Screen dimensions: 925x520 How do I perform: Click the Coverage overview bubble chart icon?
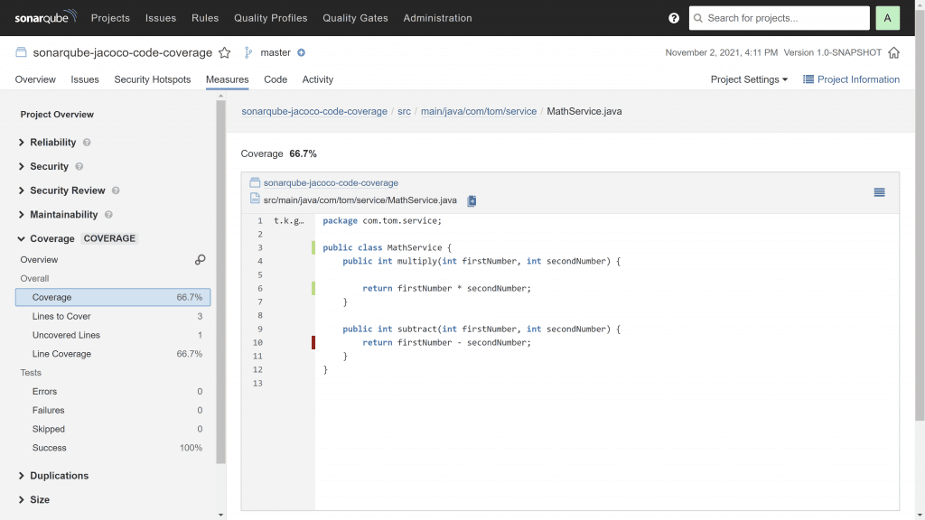[200, 260]
